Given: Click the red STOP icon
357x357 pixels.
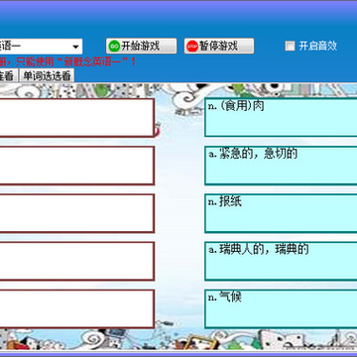Looking at the screenshot, I should (x=192, y=46).
